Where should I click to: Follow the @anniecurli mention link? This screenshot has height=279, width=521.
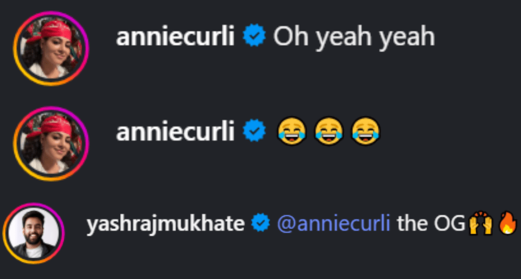(334, 223)
